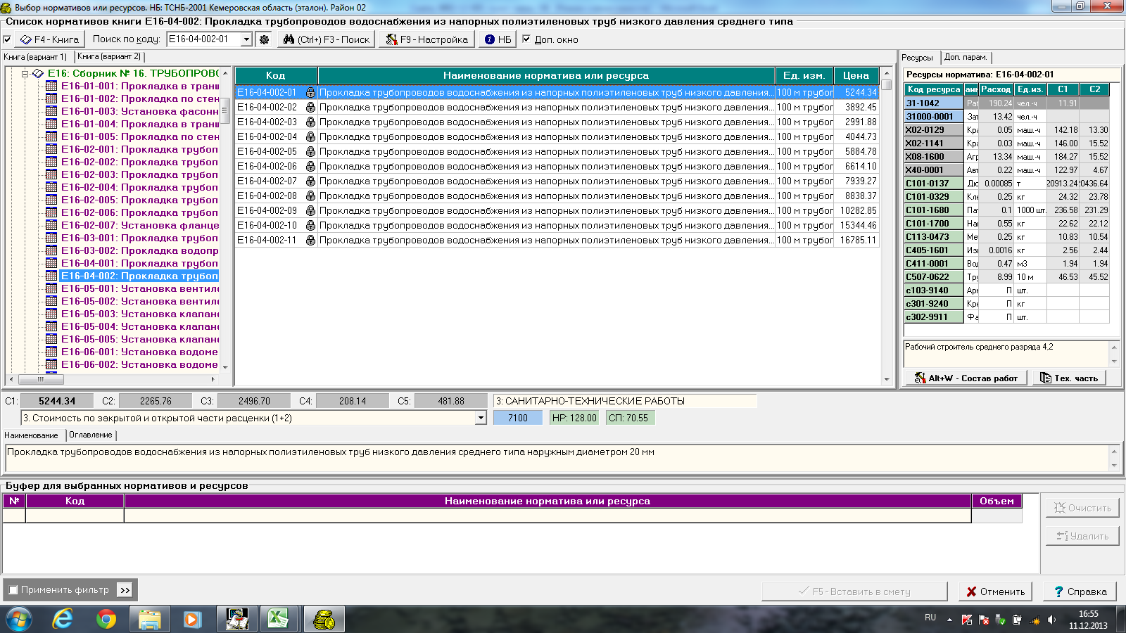Click Удалить buffer button

pos(1082,536)
